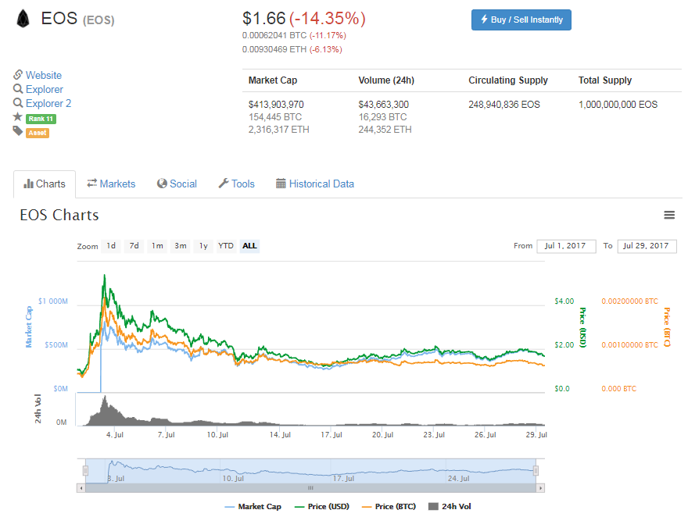Click the 2,316,317 ETH market cap value
688x517 pixels.
[x=278, y=130]
